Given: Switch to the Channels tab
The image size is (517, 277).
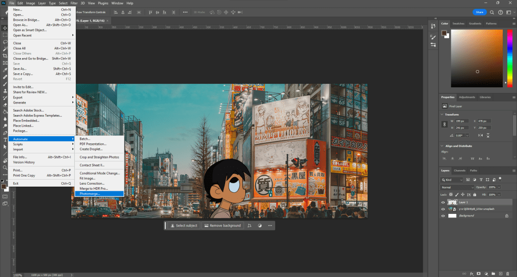Looking at the screenshot, I should pyautogui.click(x=459, y=171).
